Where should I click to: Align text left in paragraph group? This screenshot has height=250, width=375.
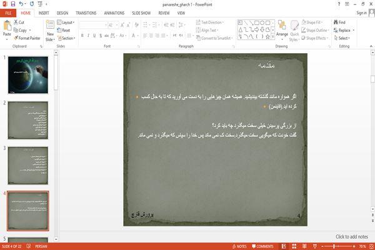pyautogui.click(x=145, y=36)
